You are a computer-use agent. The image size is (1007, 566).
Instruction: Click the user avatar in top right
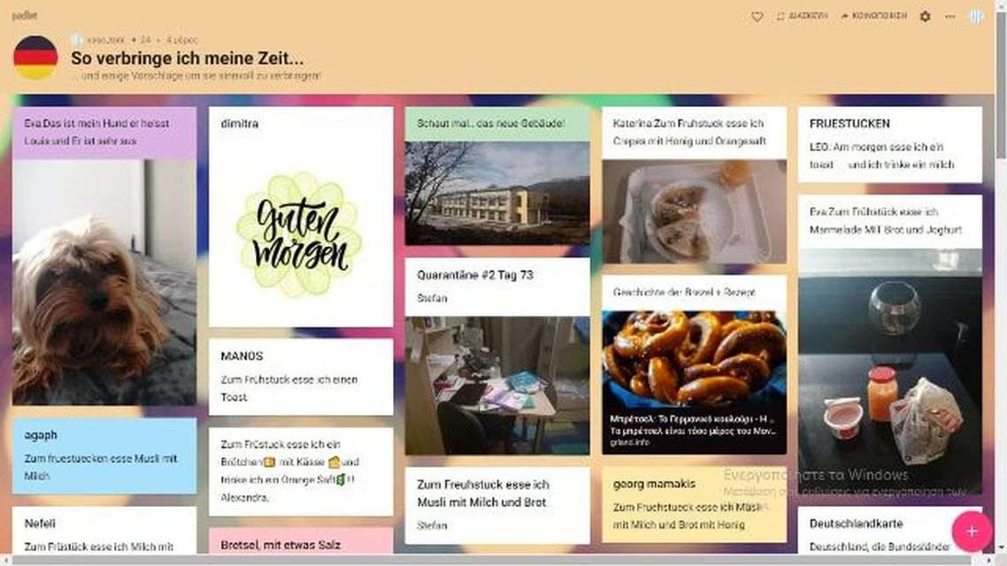tap(976, 16)
